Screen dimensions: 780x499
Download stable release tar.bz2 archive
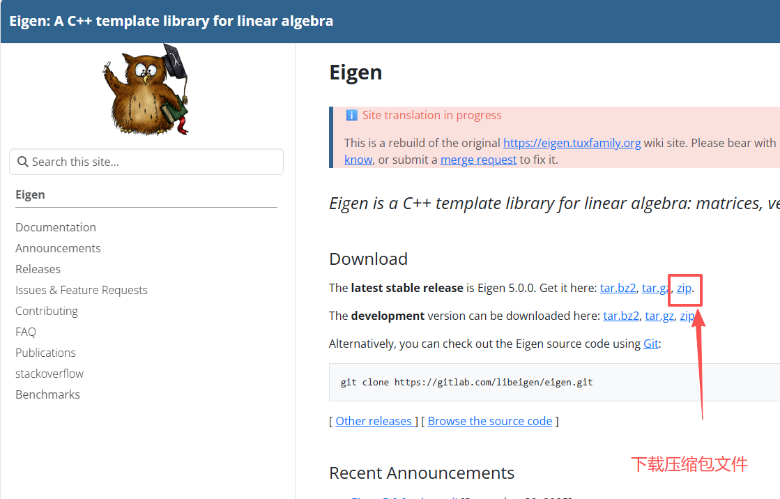click(618, 288)
